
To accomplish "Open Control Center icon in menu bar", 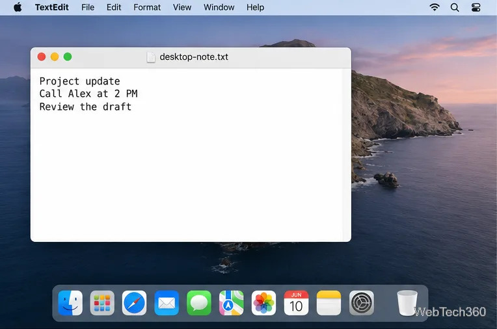I will tap(476, 7).
